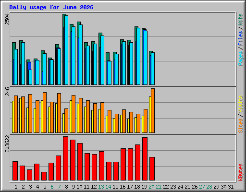Click the red KBytes bar for day 16

pyautogui.click(x=123, y=164)
